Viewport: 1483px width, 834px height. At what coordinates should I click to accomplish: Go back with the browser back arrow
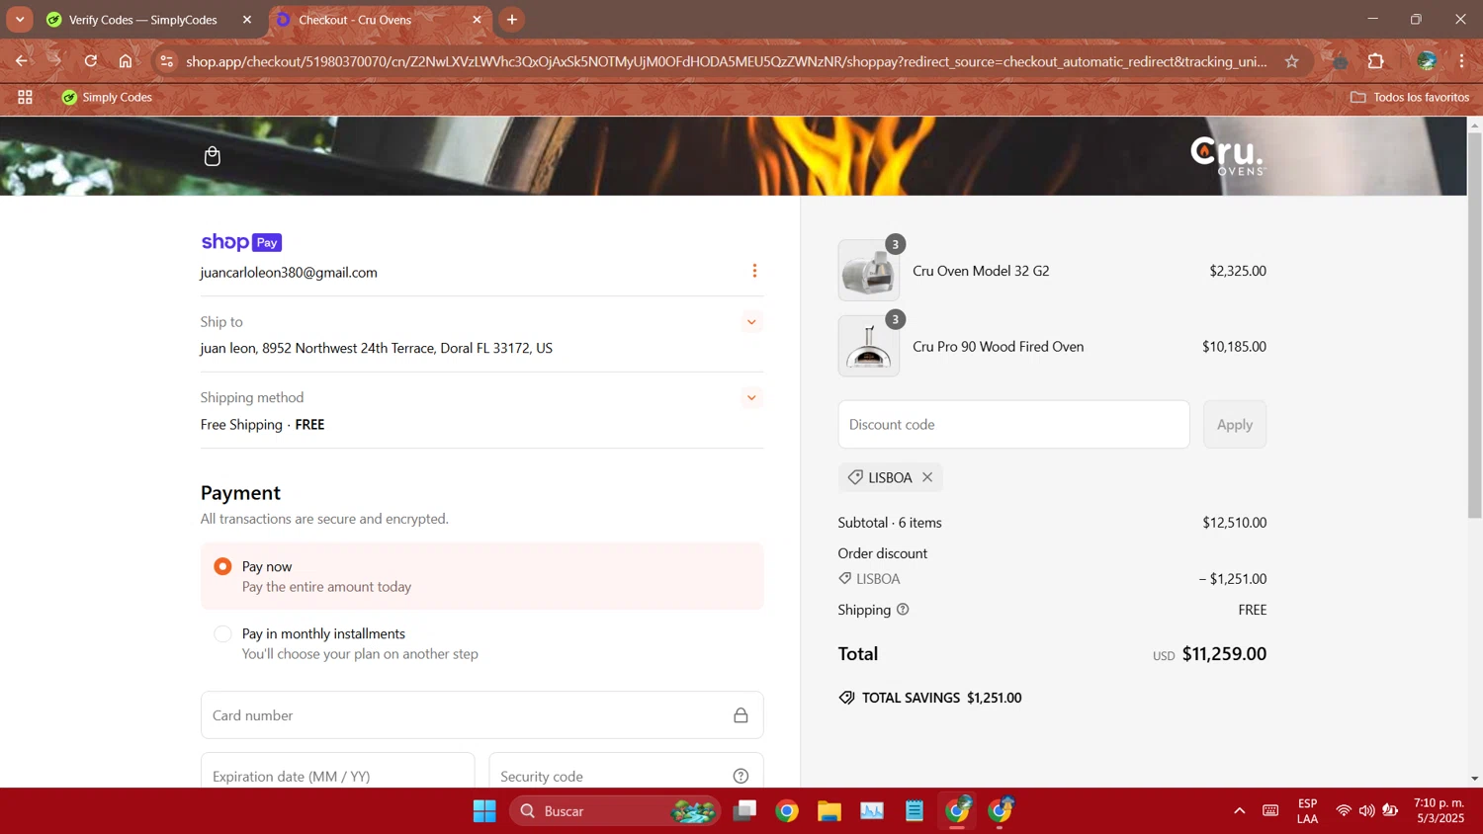(x=22, y=61)
